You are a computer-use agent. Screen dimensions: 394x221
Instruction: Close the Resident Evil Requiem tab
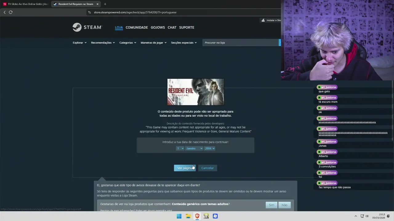point(98,4)
